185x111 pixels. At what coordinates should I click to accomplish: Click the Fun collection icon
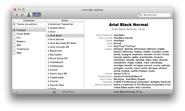coord(14,38)
